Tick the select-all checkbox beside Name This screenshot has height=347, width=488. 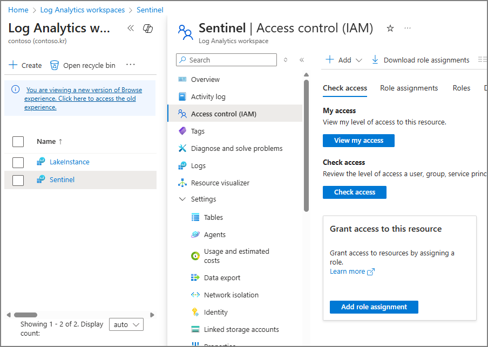(x=18, y=141)
